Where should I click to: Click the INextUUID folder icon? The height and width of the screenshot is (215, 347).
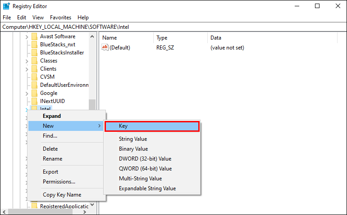click(x=34, y=101)
